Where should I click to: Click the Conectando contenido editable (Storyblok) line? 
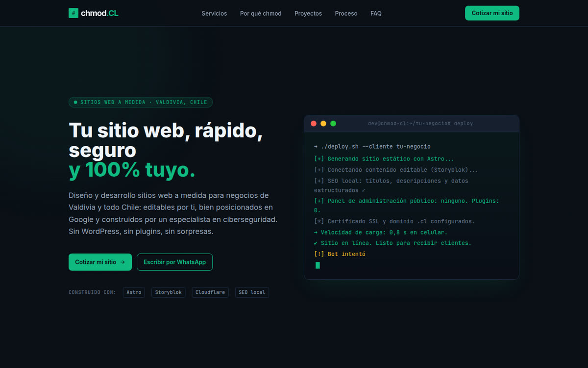point(396,170)
